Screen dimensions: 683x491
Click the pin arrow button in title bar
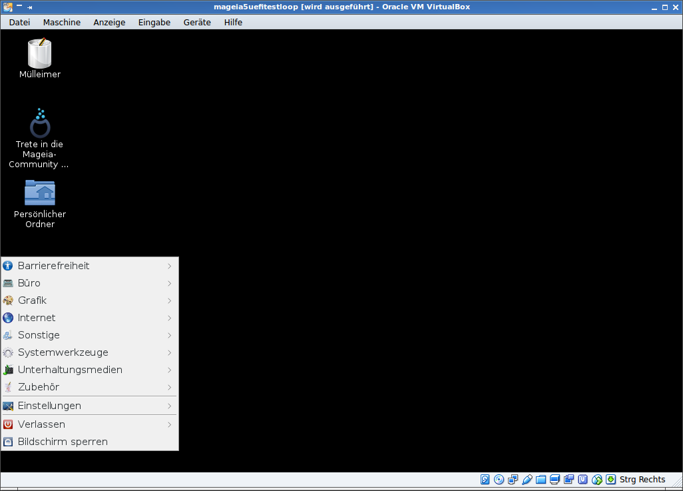pos(29,7)
